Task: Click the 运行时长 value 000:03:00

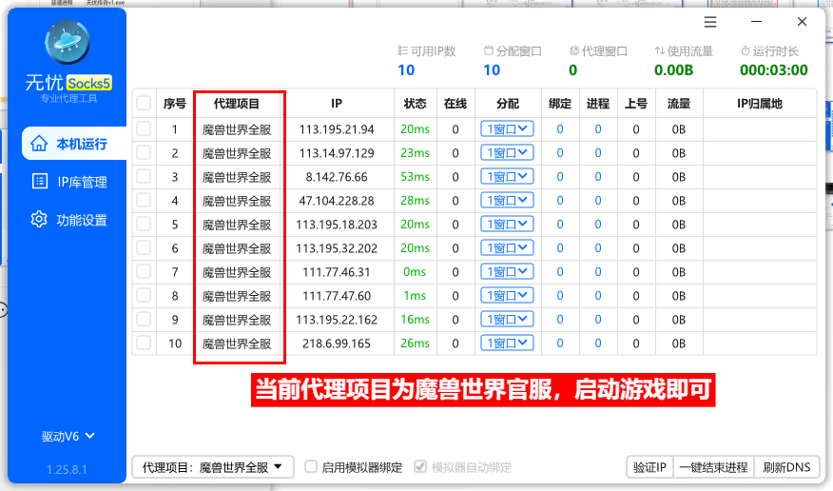Action: click(x=773, y=70)
